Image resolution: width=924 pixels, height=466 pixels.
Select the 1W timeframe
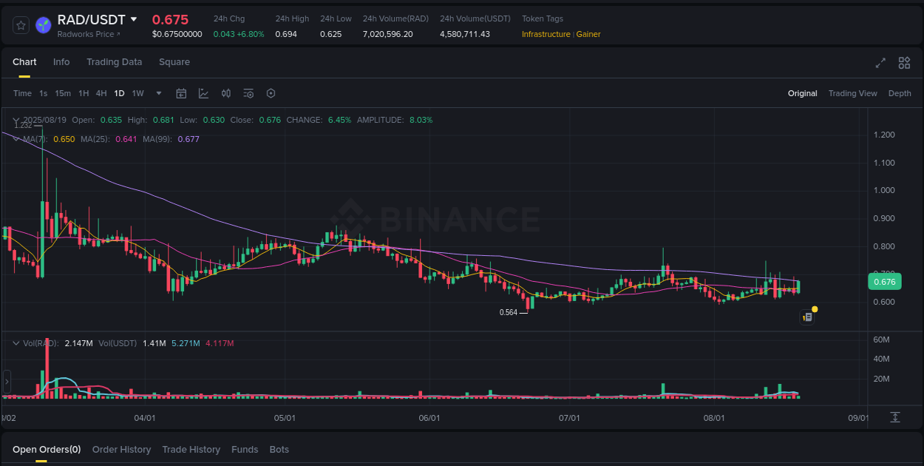point(137,93)
